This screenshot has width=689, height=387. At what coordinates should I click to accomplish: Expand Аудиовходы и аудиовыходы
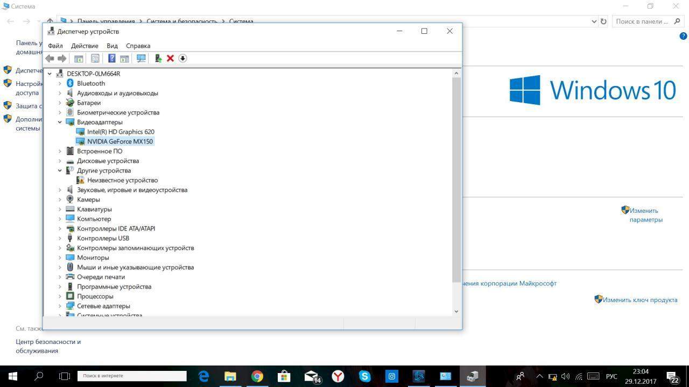coord(60,93)
